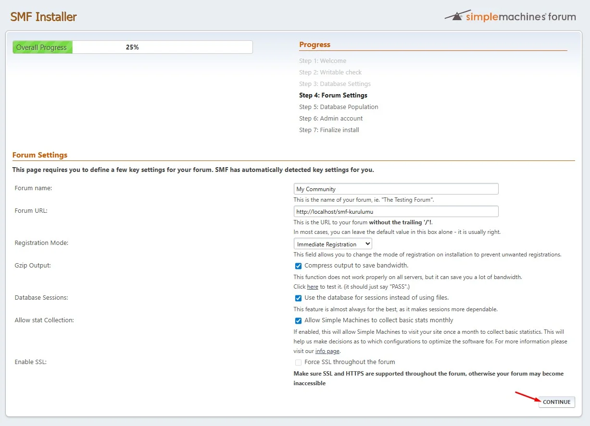Click the 'Allow stat Collection:' label
The image size is (590, 426).
[x=44, y=320]
